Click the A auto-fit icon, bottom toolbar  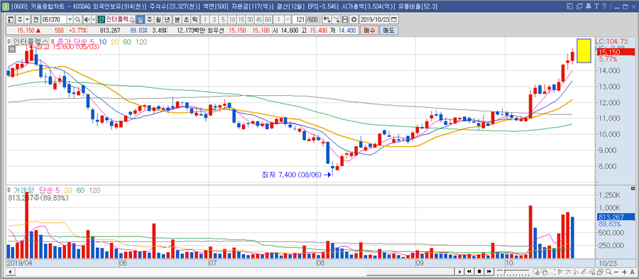(633, 272)
